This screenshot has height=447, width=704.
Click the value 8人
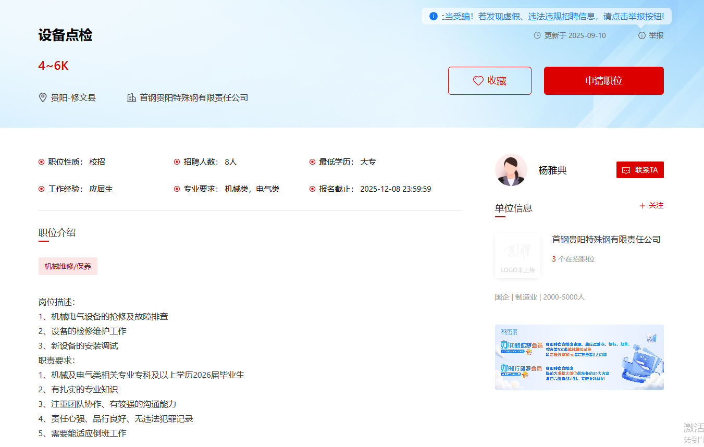231,162
